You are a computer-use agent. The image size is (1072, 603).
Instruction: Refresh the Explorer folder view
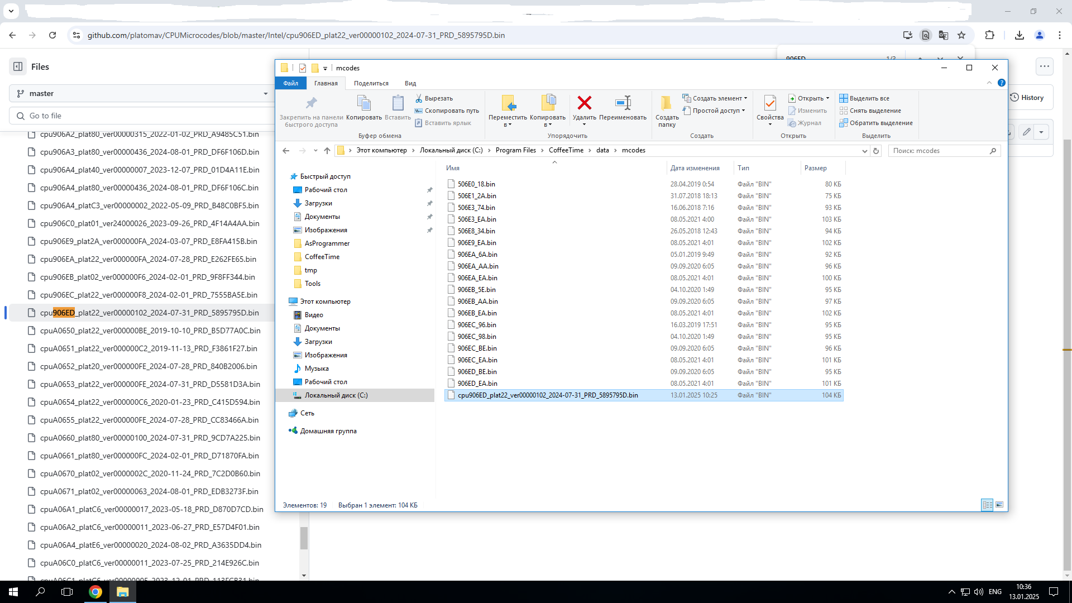(876, 151)
